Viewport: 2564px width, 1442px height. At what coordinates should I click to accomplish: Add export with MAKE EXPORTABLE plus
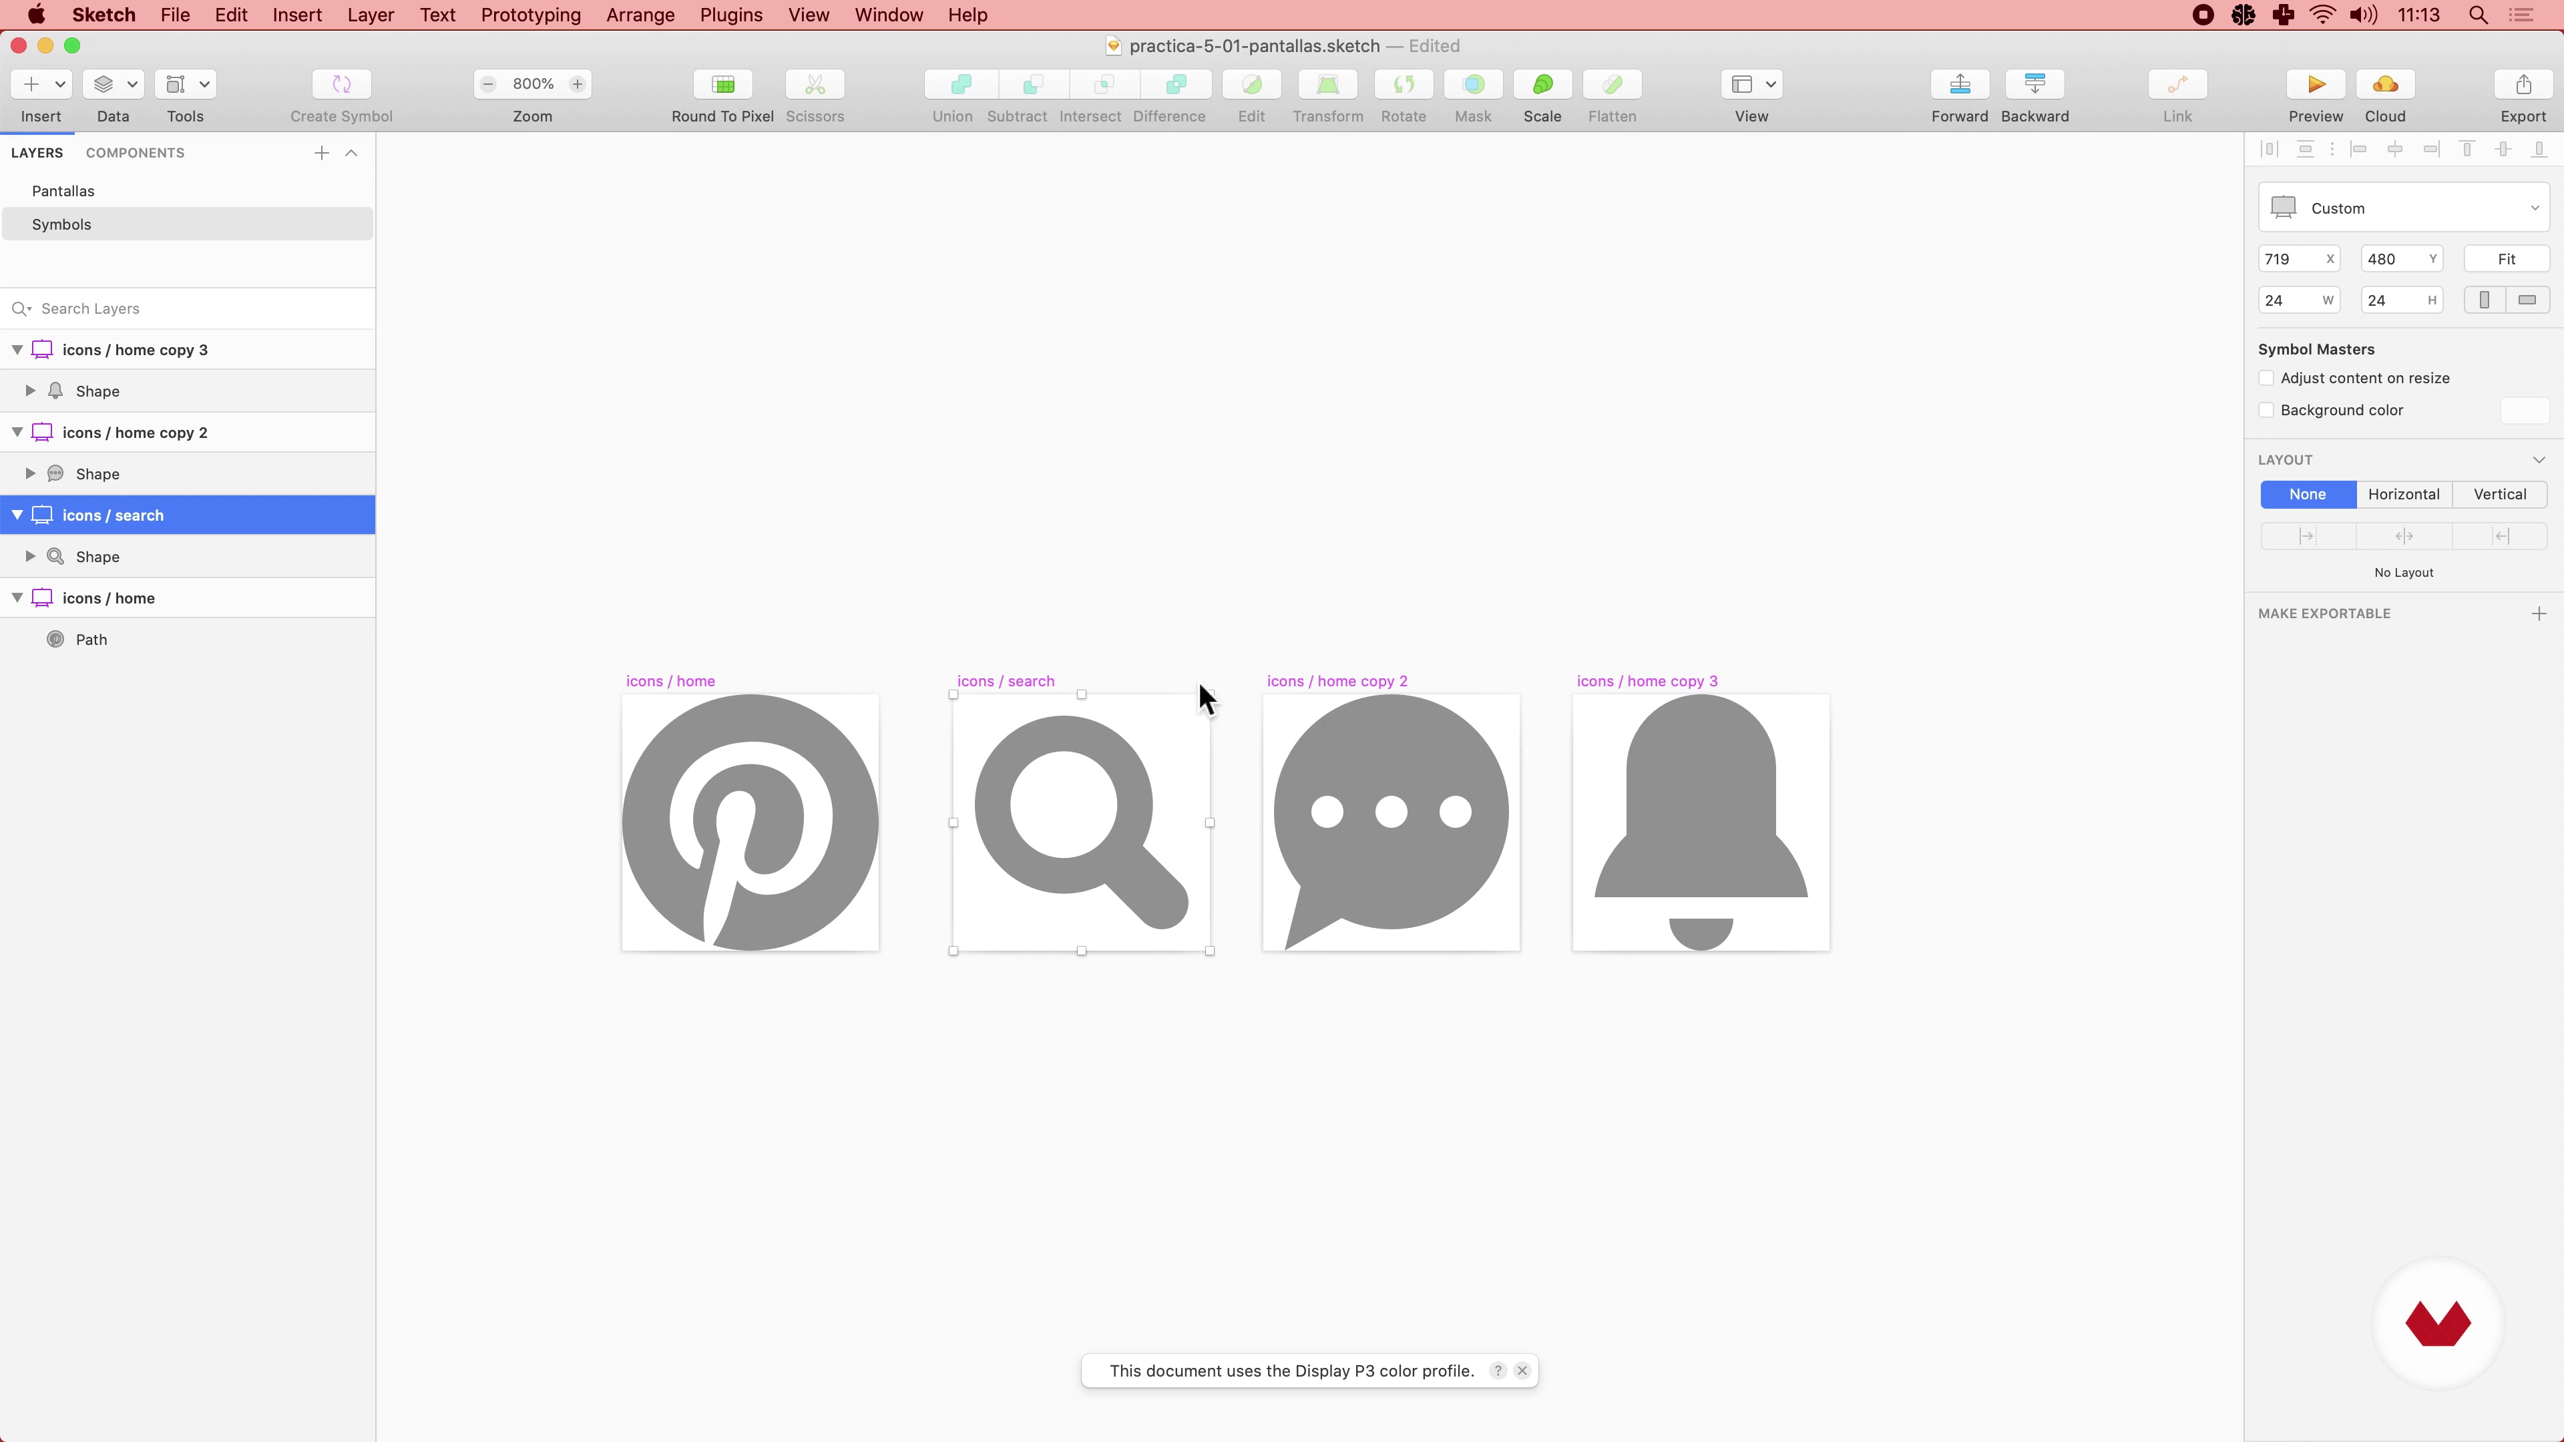(x=2539, y=613)
